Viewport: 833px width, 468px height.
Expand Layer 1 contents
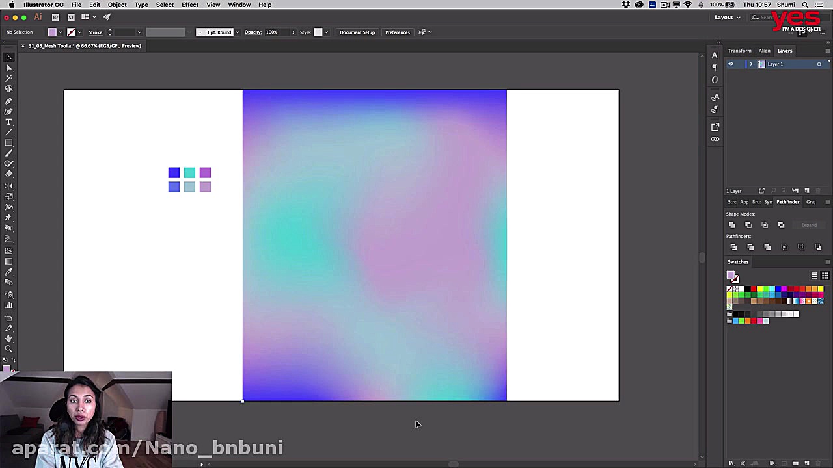[x=750, y=64]
